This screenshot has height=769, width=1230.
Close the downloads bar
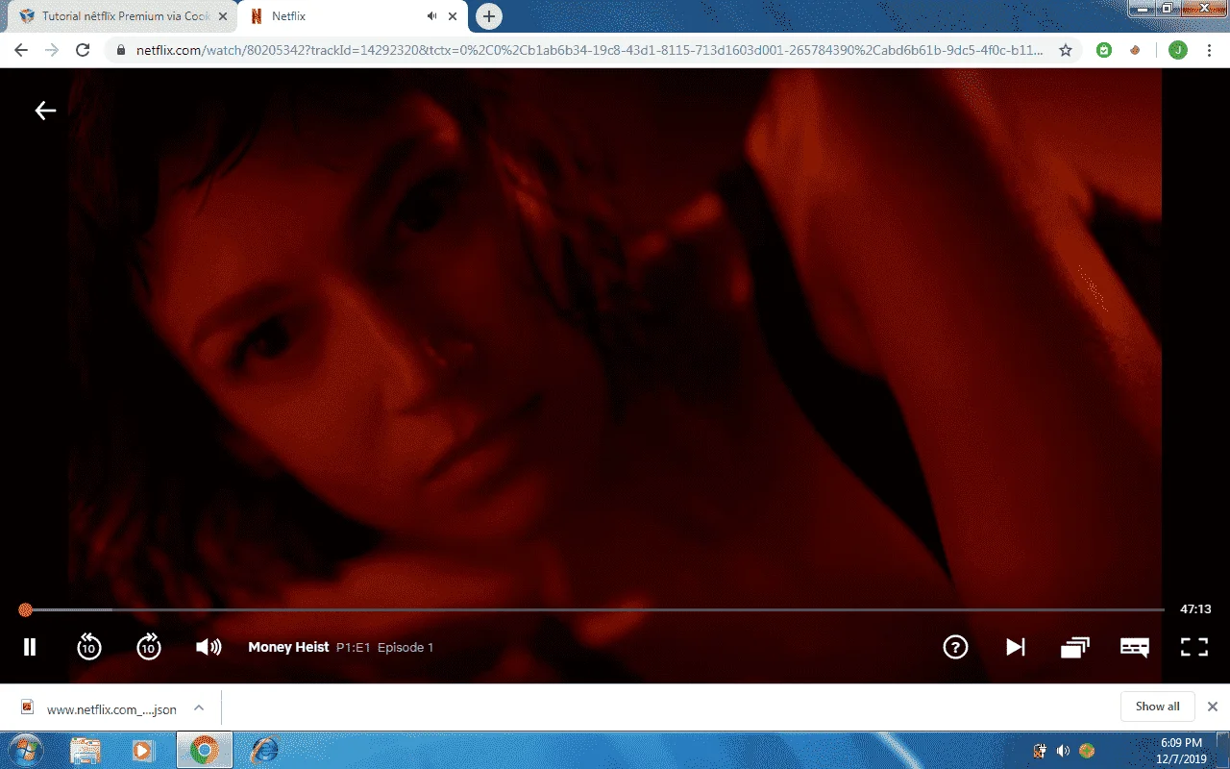click(x=1213, y=707)
